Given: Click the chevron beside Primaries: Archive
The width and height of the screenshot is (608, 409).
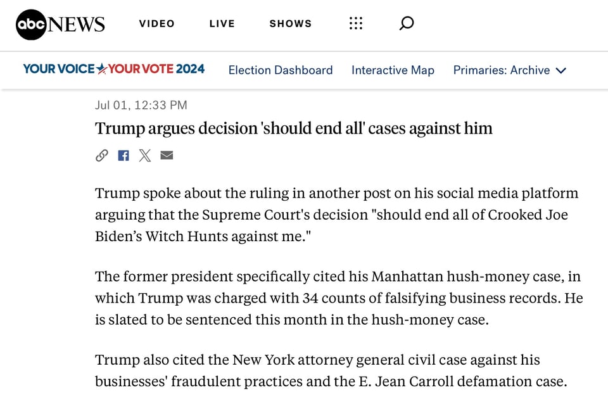Looking at the screenshot, I should tap(560, 70).
